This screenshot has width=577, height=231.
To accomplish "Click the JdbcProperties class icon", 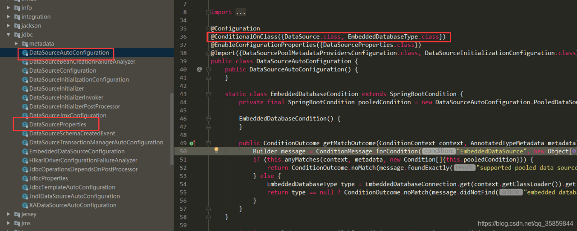I will click(x=25, y=179).
